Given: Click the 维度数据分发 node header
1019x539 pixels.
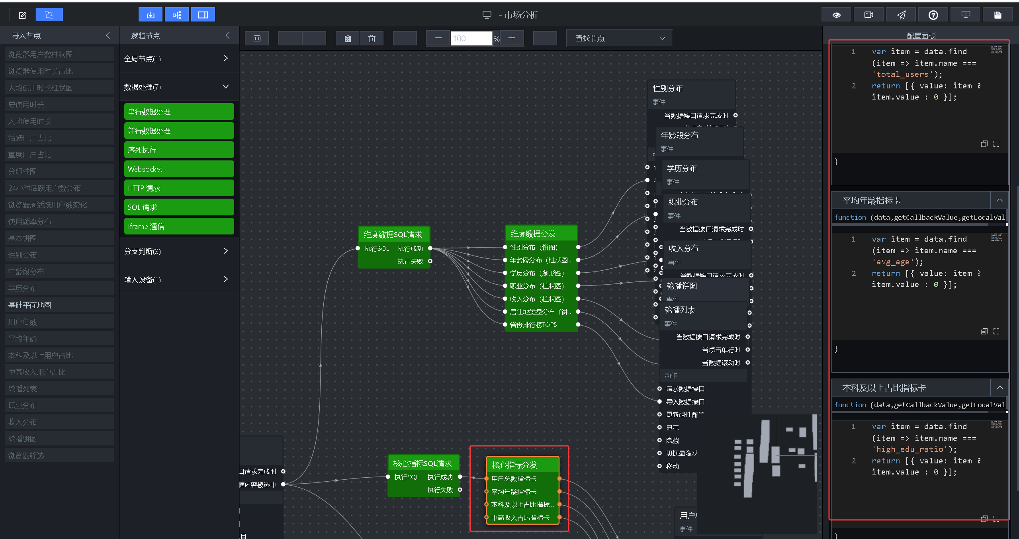Looking at the screenshot, I should point(541,234).
